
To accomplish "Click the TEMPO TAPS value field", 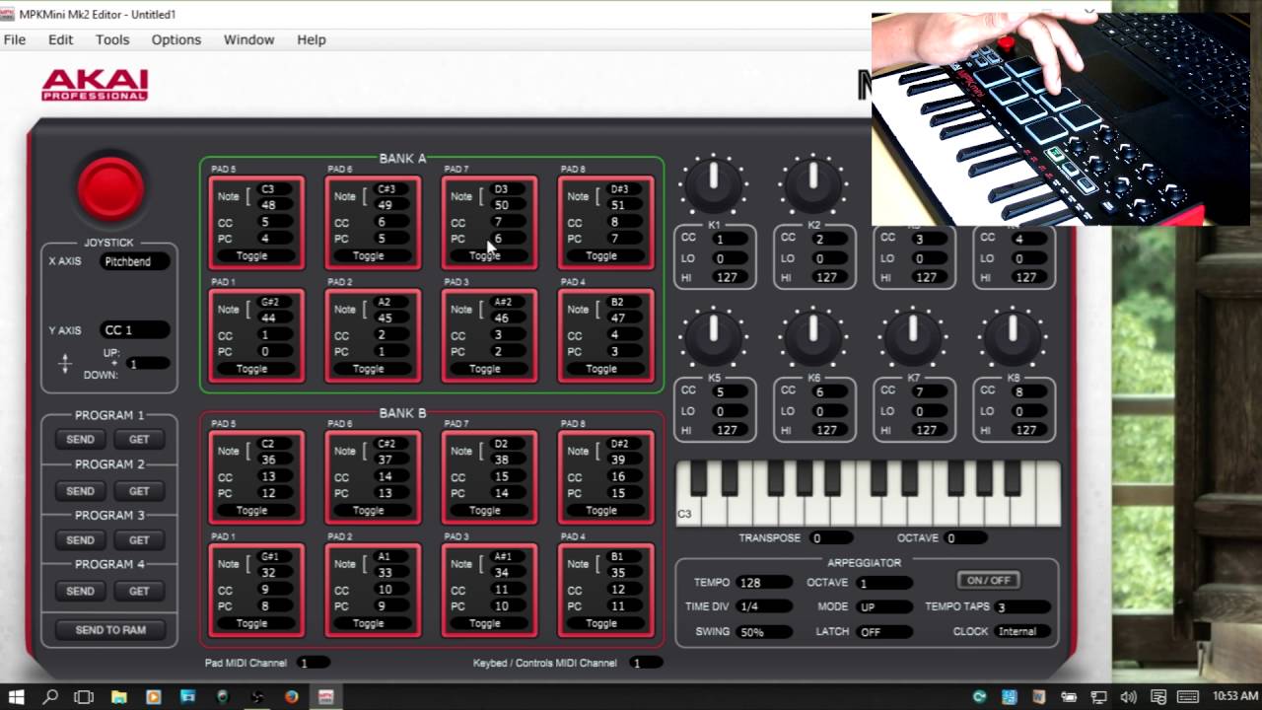I will coord(1023,607).
